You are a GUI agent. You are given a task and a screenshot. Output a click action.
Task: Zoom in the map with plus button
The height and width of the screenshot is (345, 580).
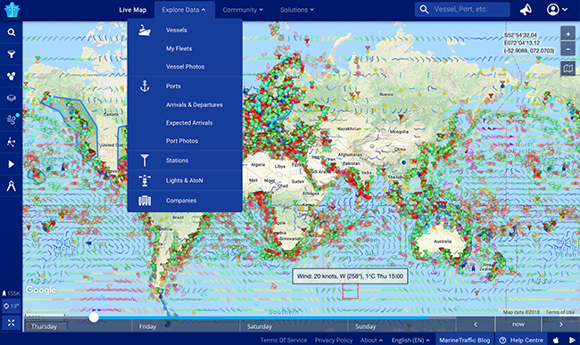tap(568, 34)
